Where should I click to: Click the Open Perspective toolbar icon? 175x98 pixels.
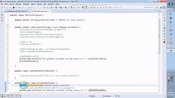tap(157, 7)
